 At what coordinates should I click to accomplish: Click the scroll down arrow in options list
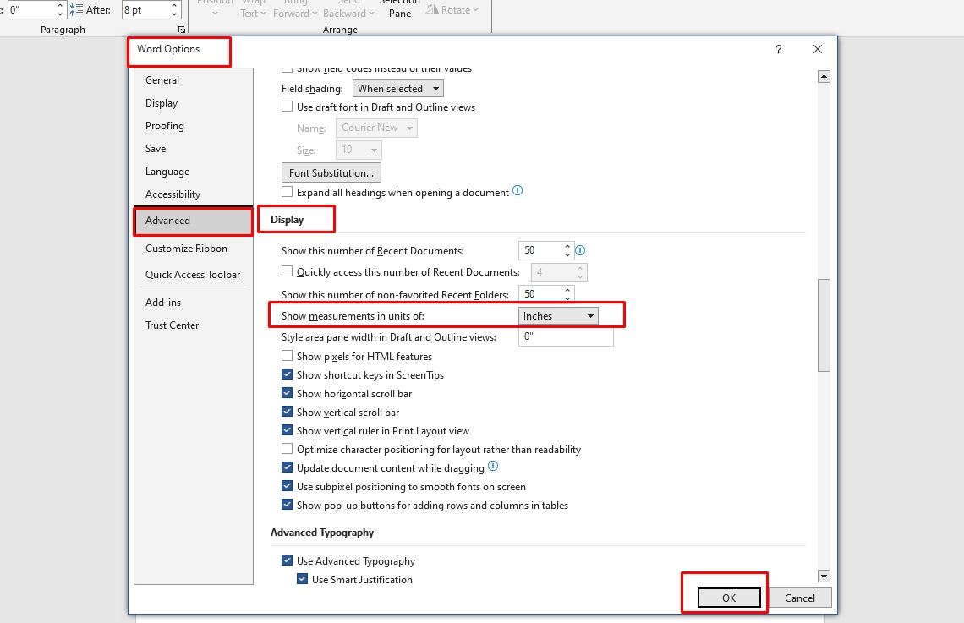(x=824, y=576)
